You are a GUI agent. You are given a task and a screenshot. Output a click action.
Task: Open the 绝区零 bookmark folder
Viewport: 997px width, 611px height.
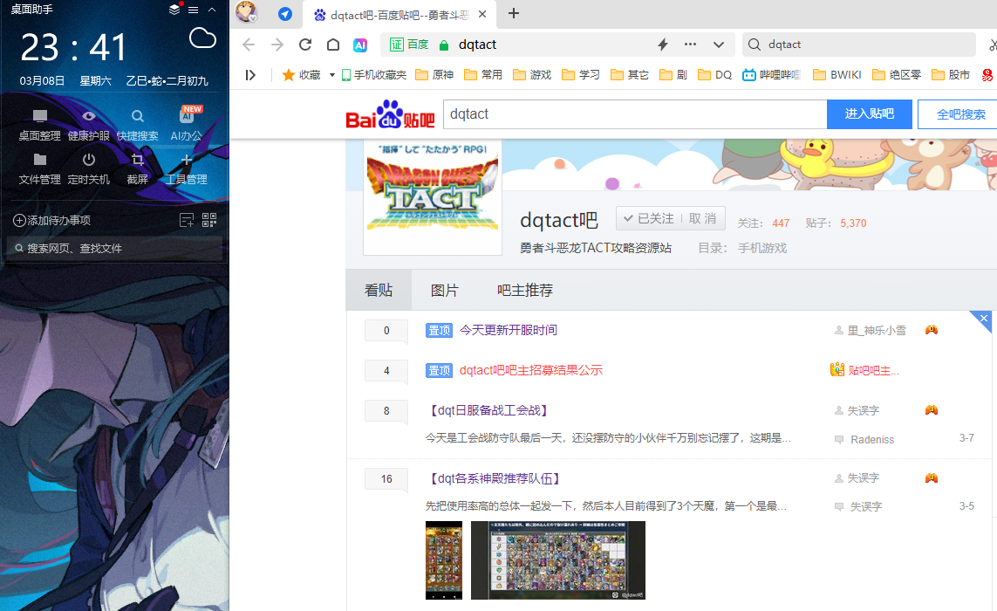pos(897,75)
